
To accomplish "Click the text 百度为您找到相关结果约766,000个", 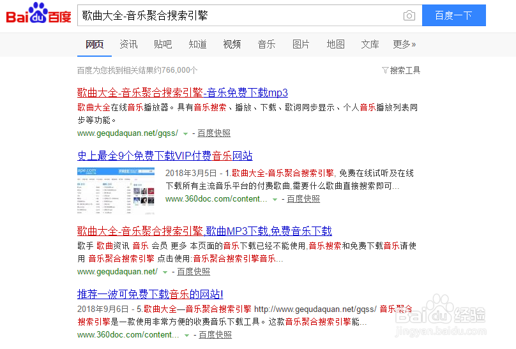I will [137, 70].
